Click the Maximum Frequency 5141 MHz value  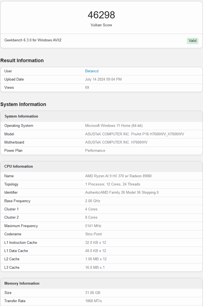click(x=93, y=226)
